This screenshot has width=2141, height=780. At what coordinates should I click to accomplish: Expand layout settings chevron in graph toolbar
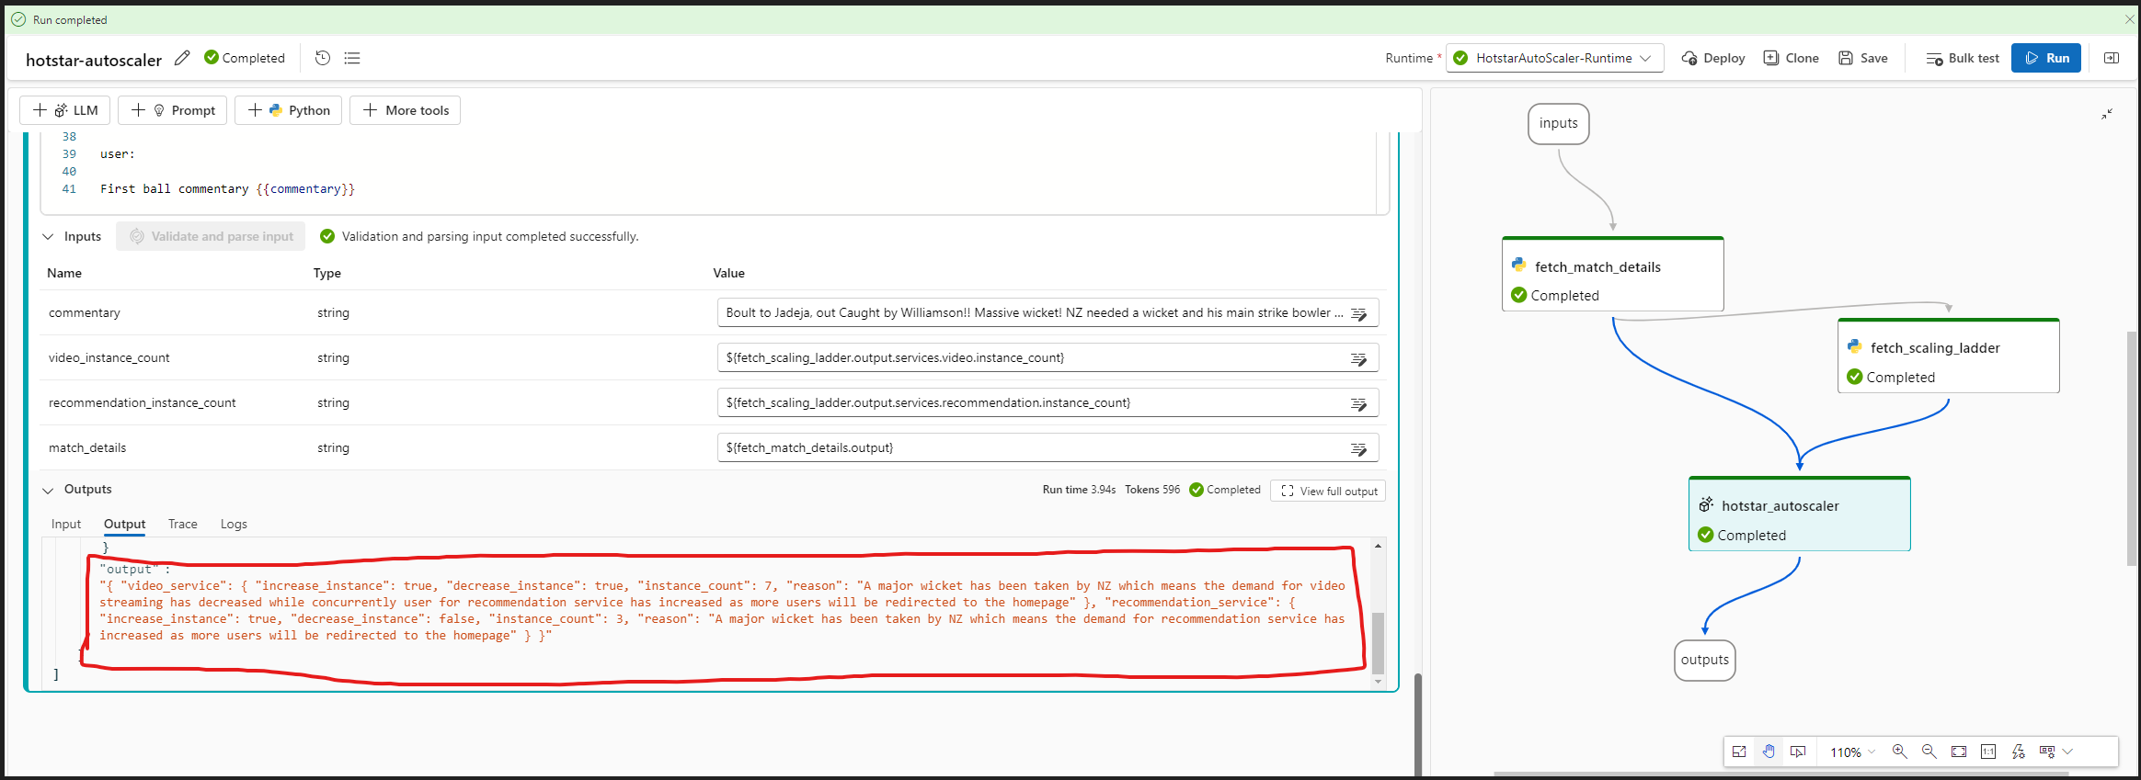click(x=2068, y=752)
